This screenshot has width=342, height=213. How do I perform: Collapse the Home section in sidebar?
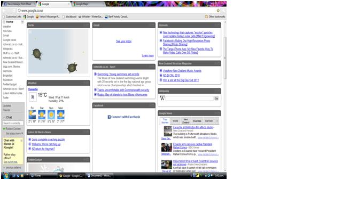click(x=4, y=22)
